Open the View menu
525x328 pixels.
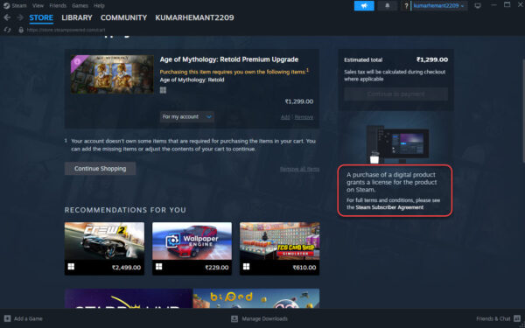coord(38,6)
